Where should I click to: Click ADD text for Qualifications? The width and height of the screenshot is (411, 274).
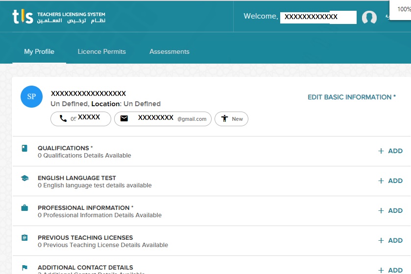point(395,151)
